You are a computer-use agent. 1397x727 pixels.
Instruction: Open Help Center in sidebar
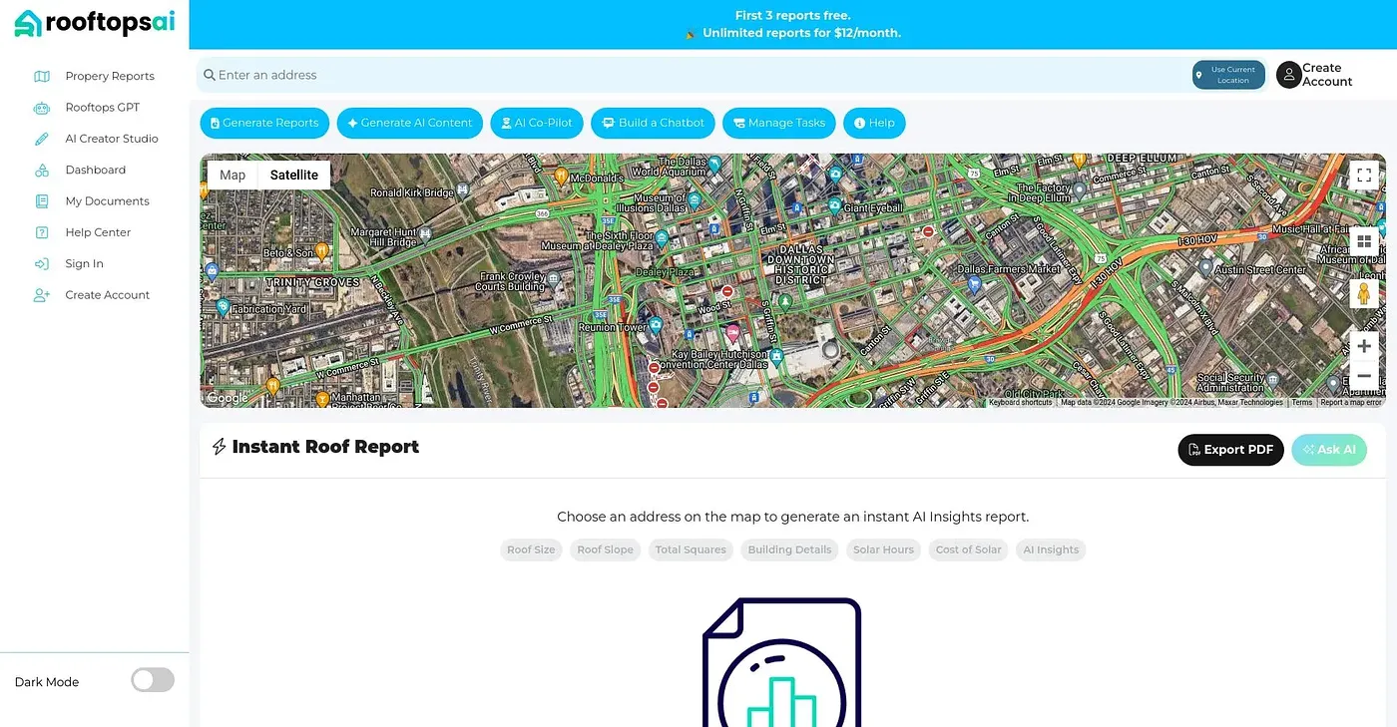pyautogui.click(x=98, y=232)
